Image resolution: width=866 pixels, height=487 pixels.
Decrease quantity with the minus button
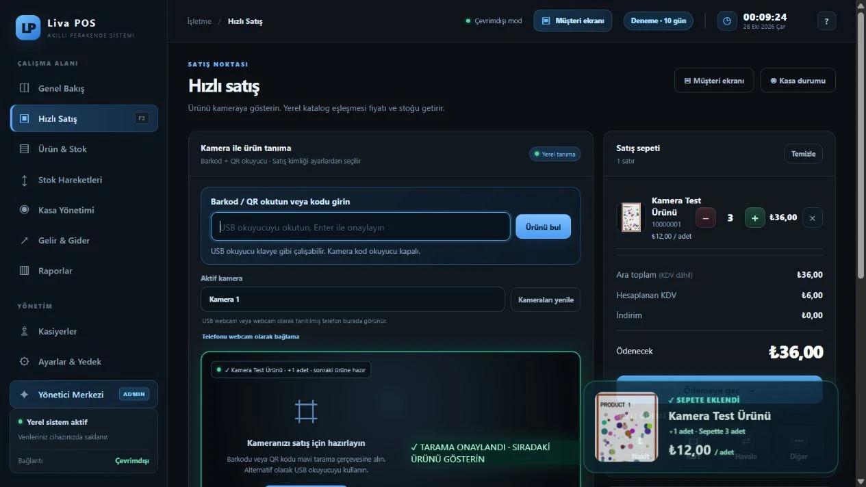click(705, 218)
